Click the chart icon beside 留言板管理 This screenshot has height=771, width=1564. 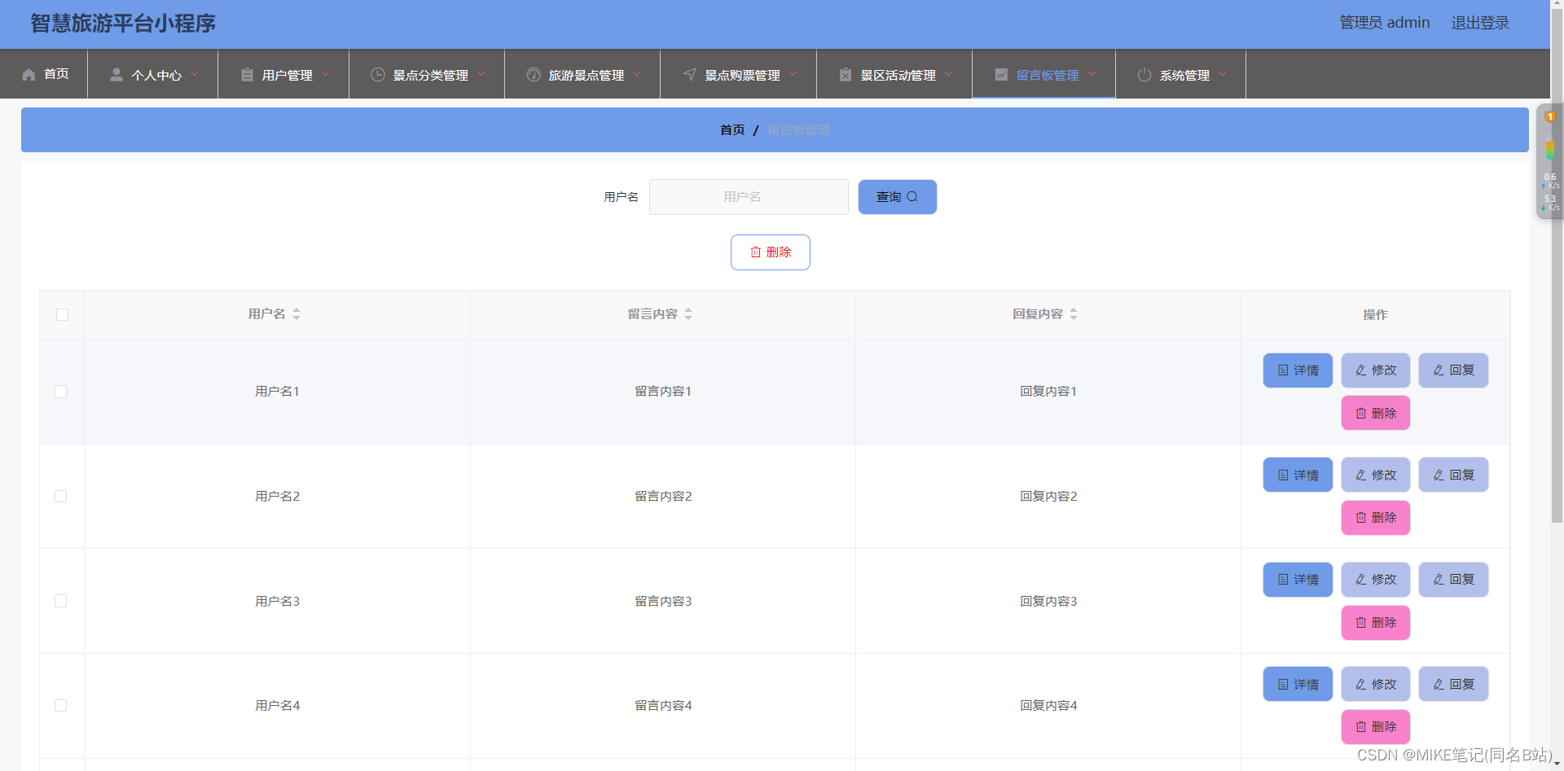1001,75
